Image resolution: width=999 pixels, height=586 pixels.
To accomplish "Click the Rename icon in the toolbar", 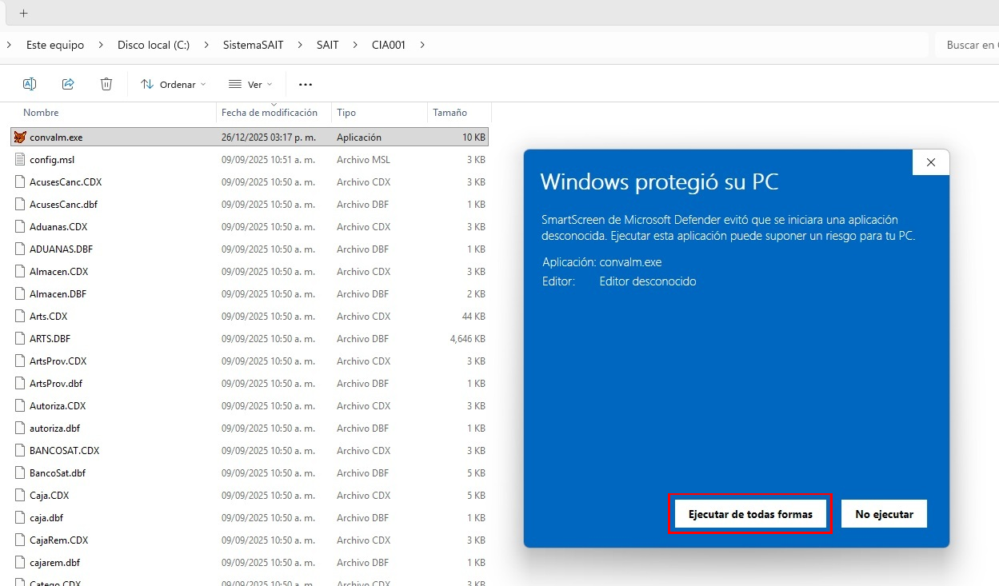I will click(30, 84).
